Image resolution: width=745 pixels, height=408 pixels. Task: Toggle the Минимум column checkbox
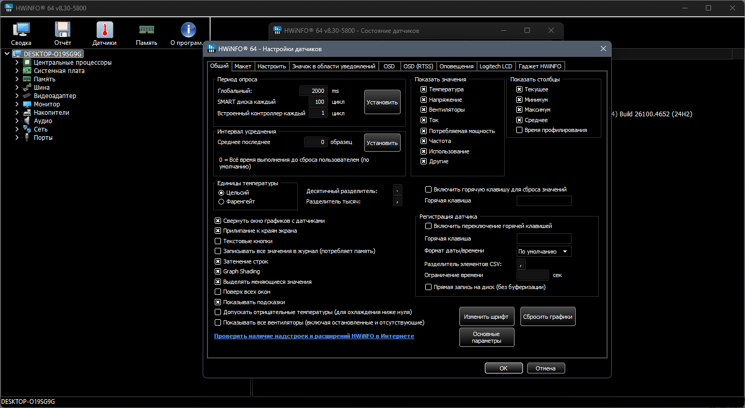[519, 100]
